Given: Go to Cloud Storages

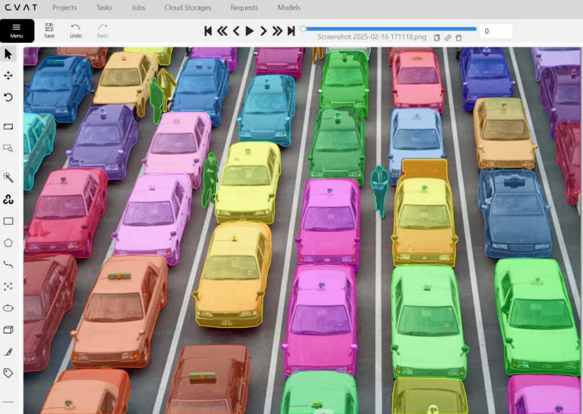Looking at the screenshot, I should click(x=188, y=7).
